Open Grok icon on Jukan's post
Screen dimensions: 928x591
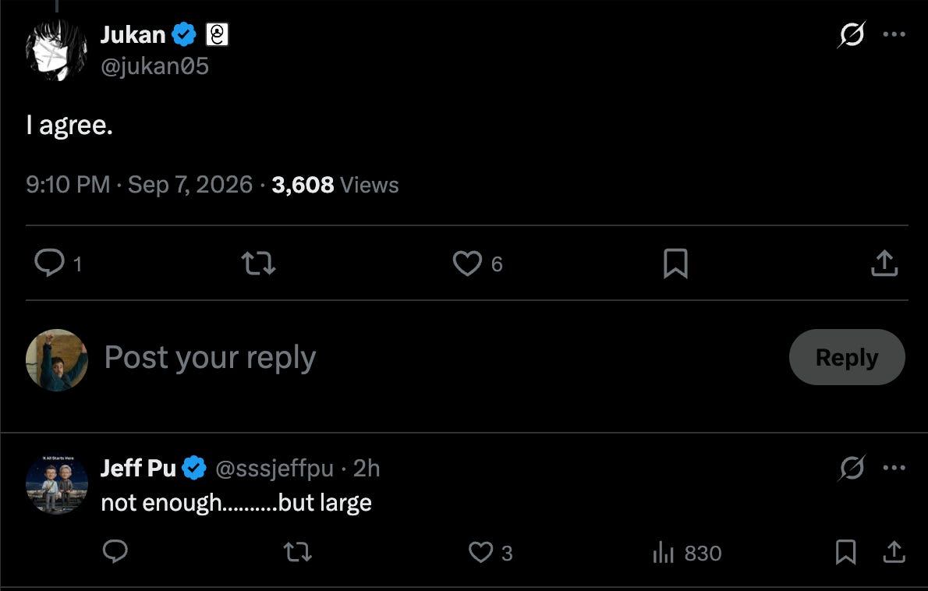tap(852, 34)
